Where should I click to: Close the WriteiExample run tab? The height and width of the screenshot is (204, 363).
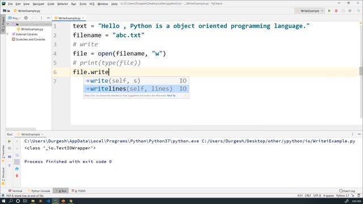[x=43, y=134]
